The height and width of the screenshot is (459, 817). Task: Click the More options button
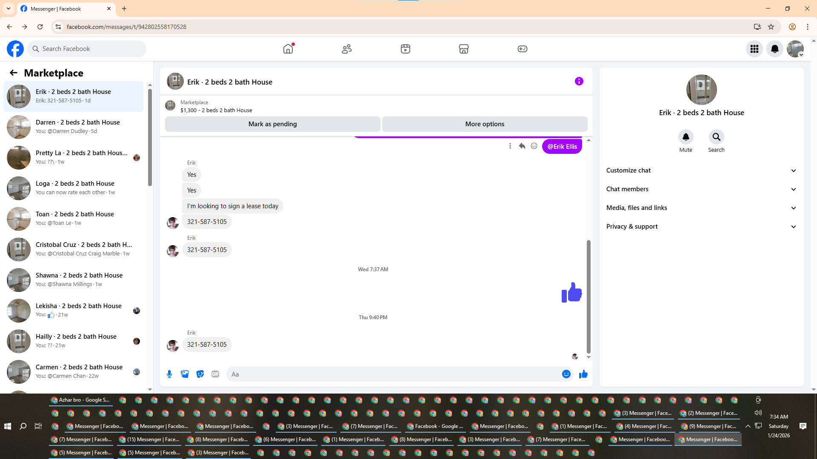[x=485, y=124]
